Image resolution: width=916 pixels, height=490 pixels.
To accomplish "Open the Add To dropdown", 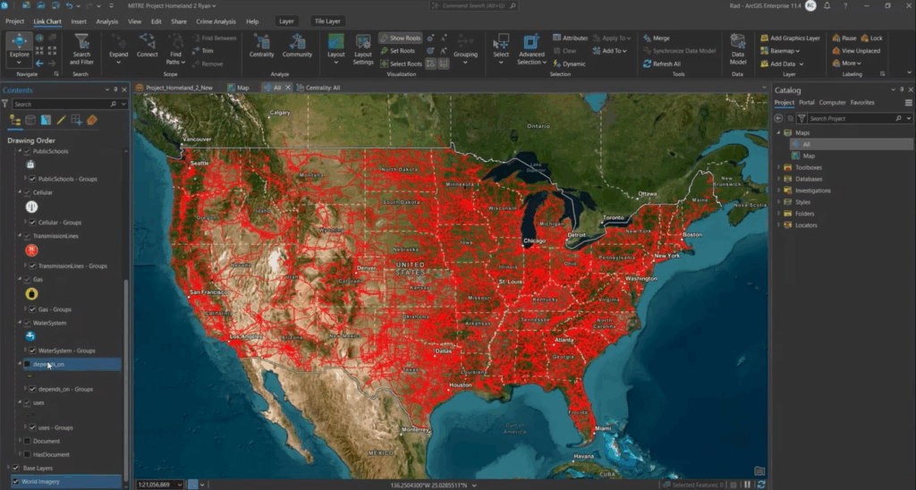I will tap(615, 51).
